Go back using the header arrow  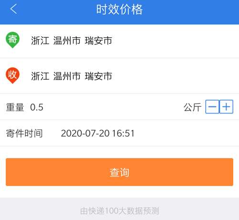(14, 9)
